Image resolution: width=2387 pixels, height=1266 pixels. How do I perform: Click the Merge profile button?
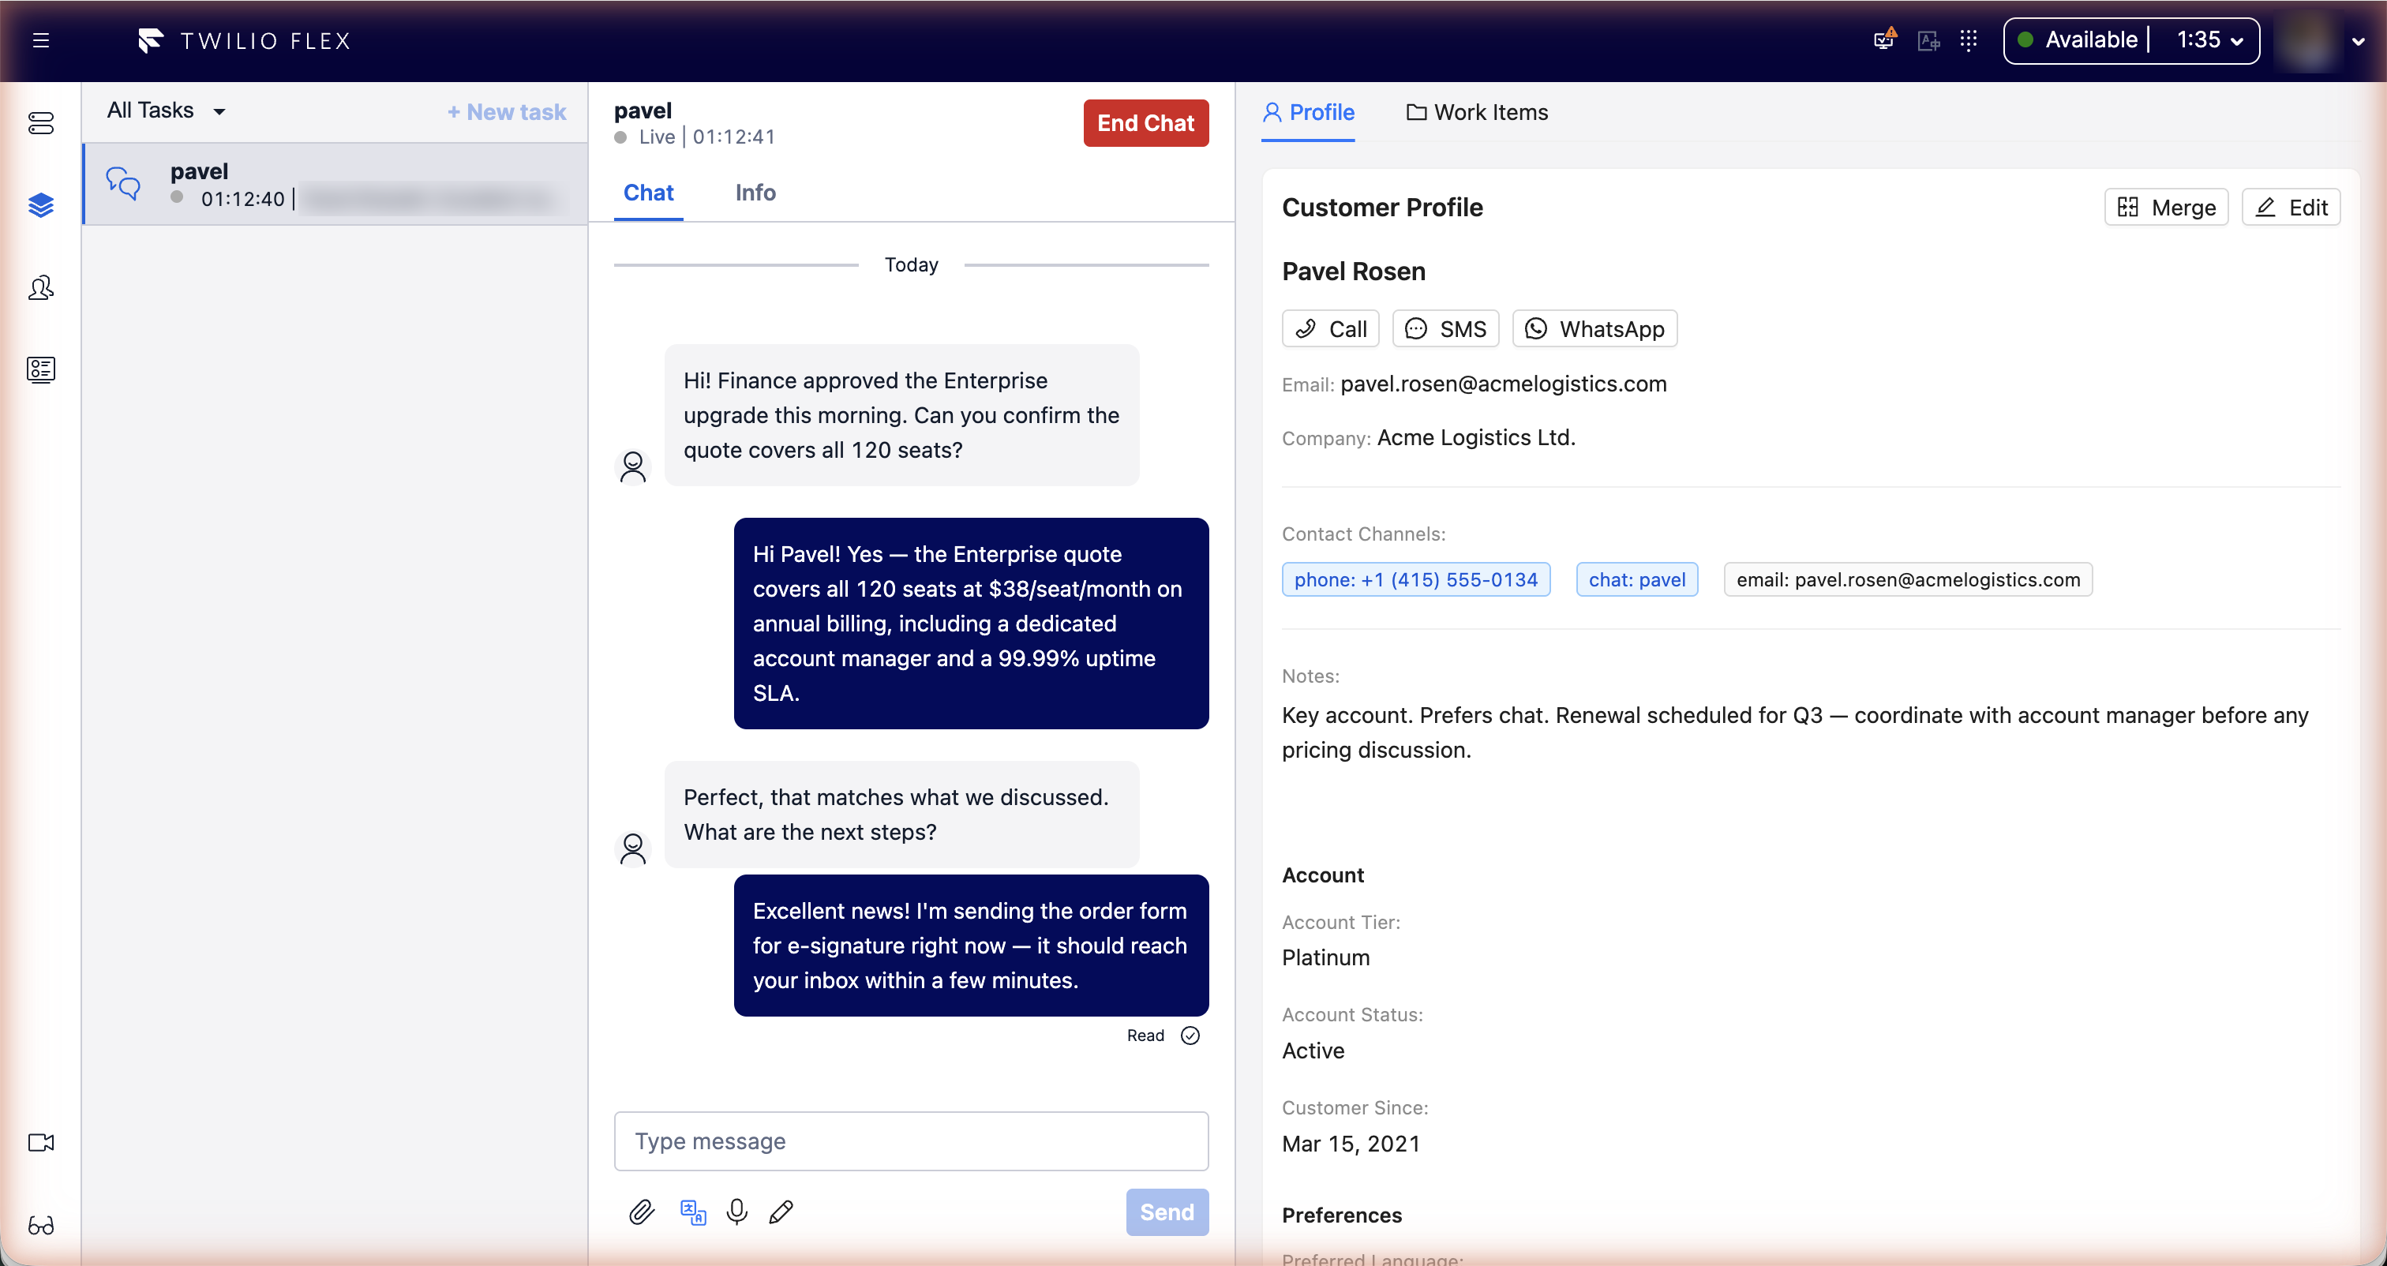point(2165,207)
